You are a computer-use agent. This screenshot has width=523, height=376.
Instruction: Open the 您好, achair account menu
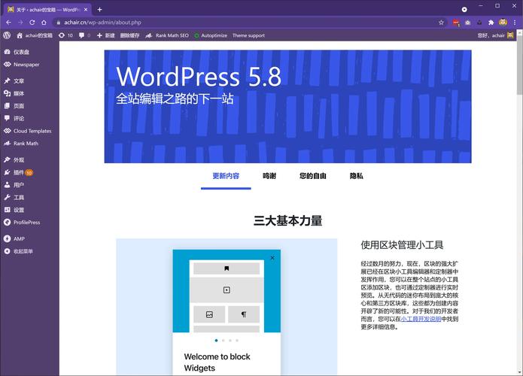[495, 35]
